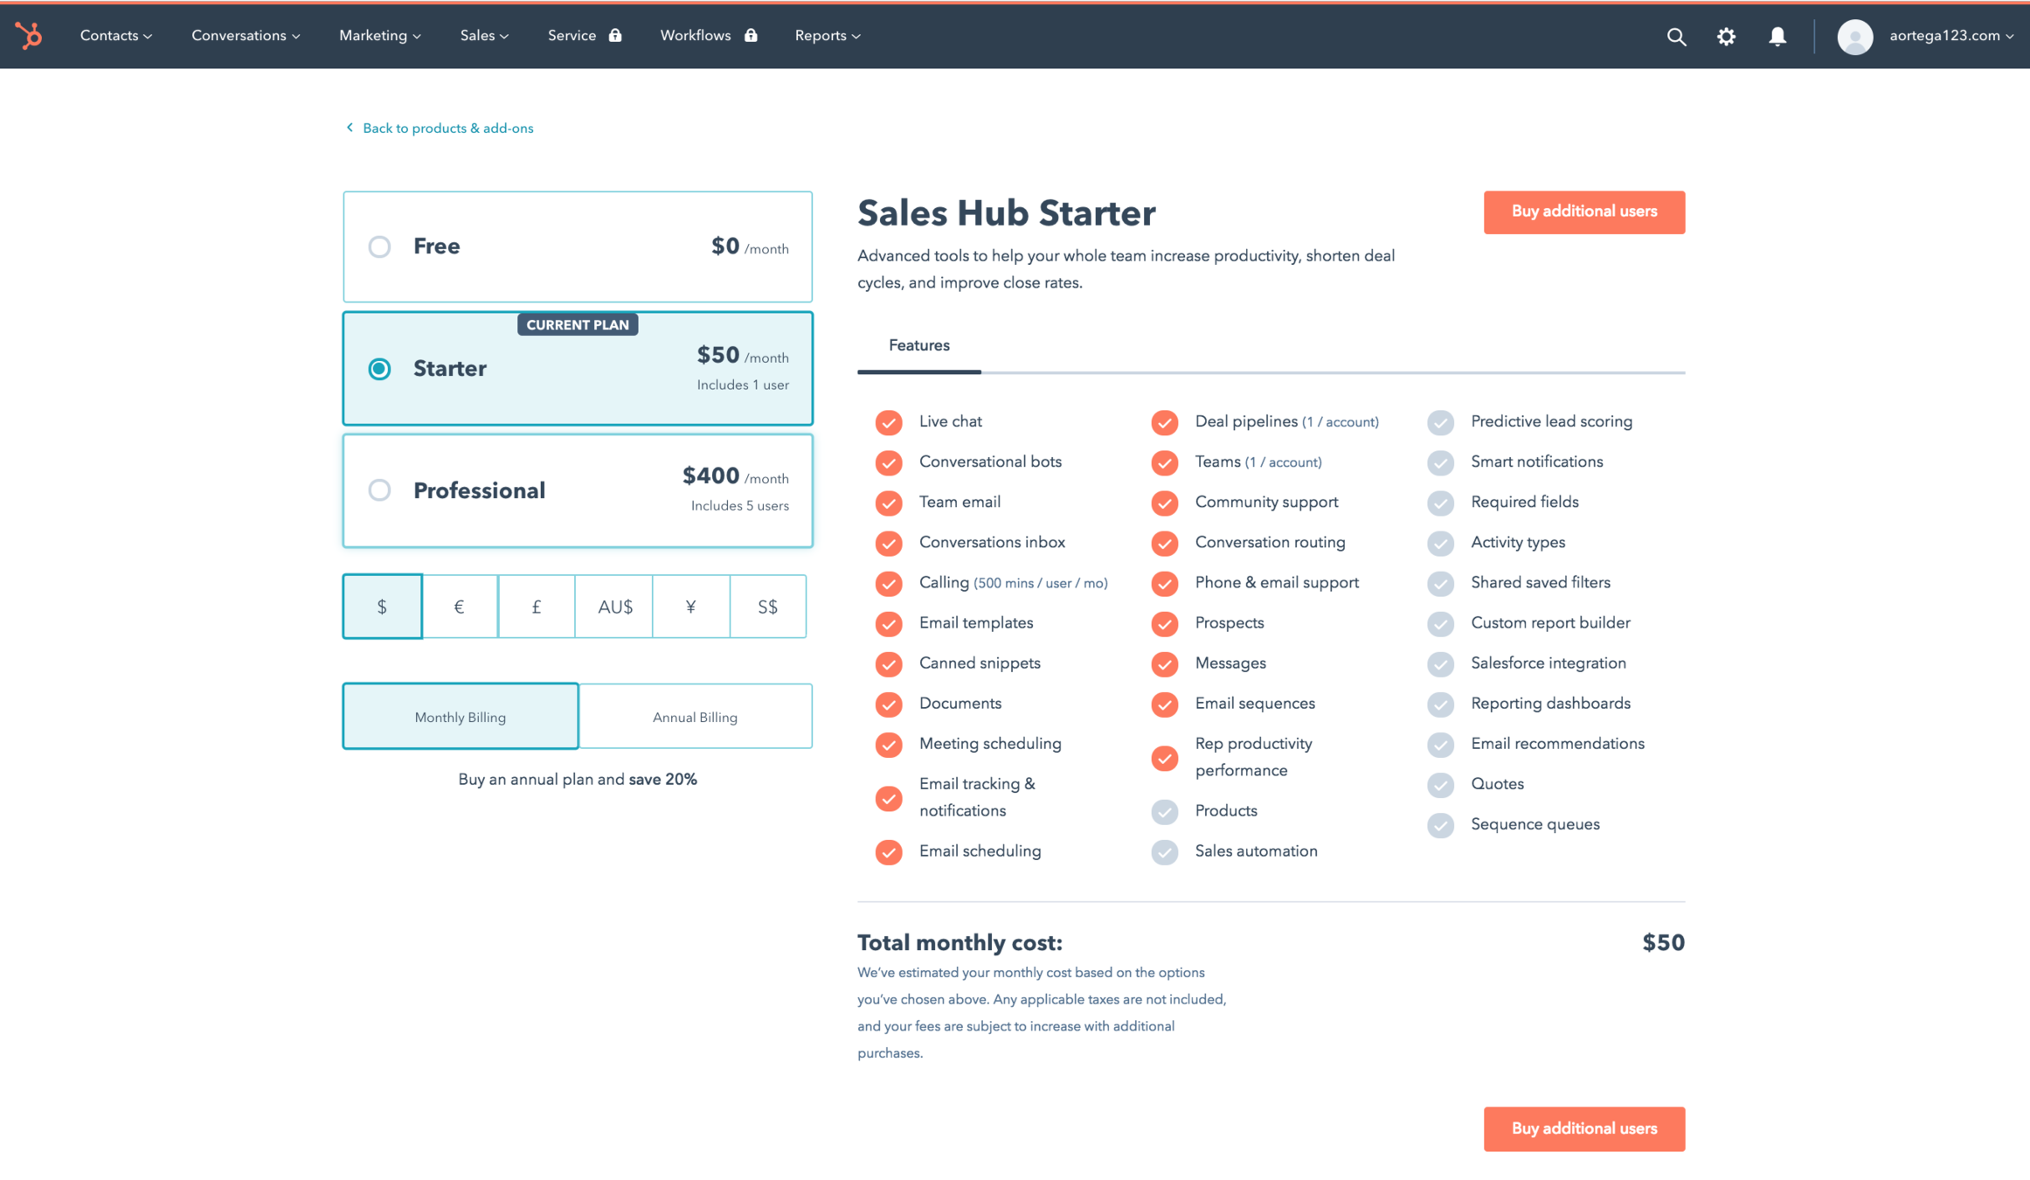Open the notifications bell icon
The width and height of the screenshot is (2030, 1180).
point(1777,37)
